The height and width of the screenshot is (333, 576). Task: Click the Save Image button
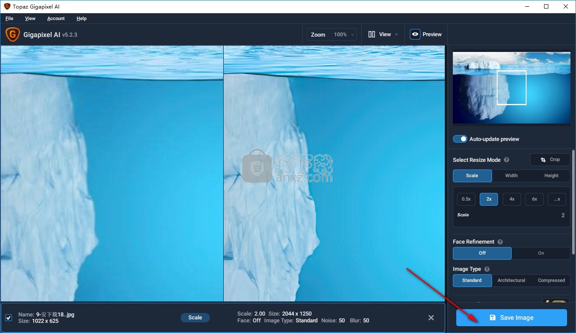(511, 318)
